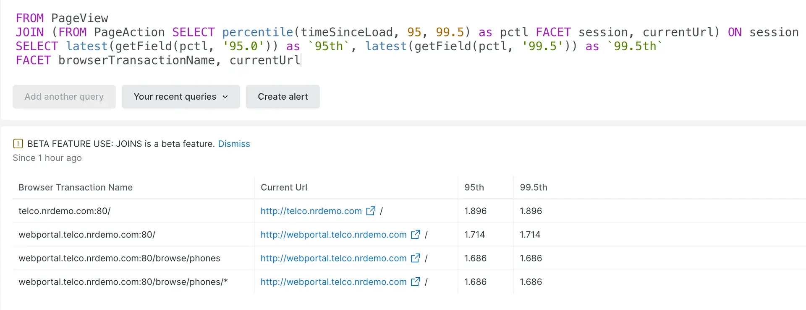The image size is (806, 310).
Task: Click the Current Url column header
Action: click(x=284, y=187)
